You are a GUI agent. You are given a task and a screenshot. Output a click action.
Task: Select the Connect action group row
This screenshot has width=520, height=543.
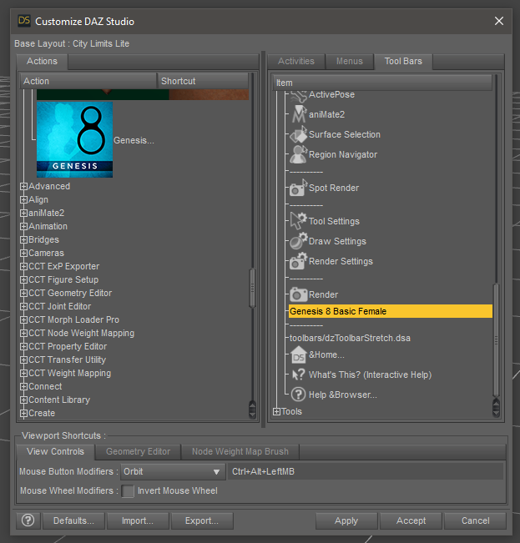click(x=45, y=386)
